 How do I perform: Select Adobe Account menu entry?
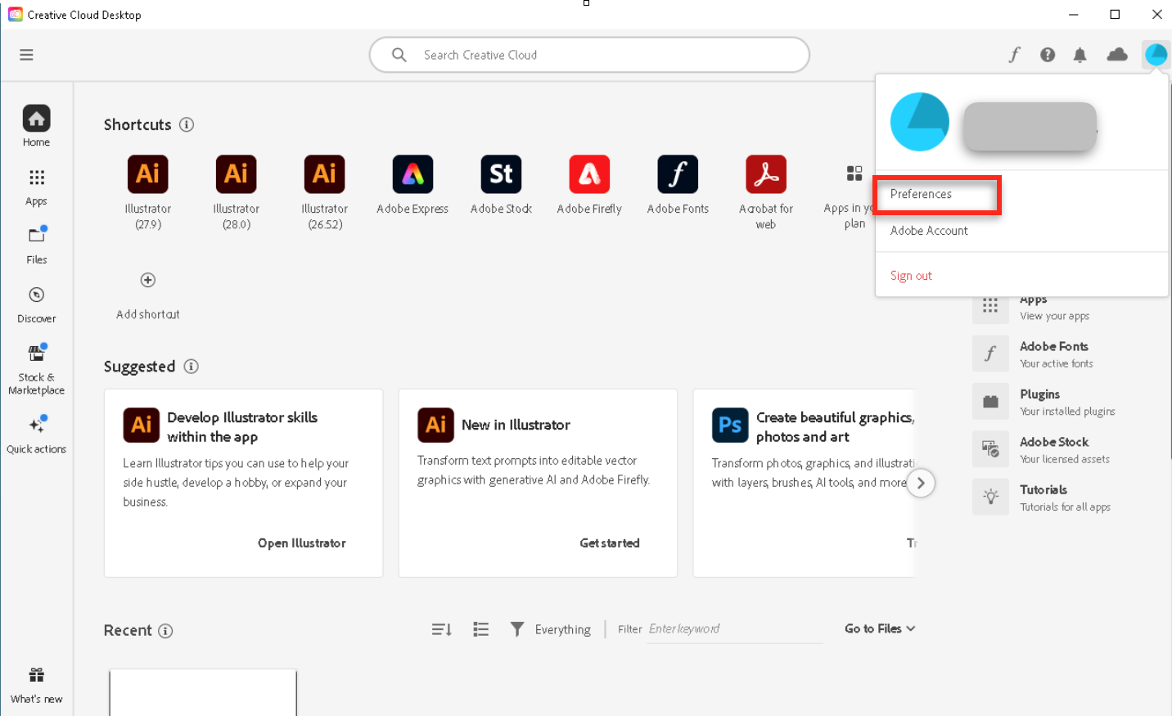pyautogui.click(x=929, y=231)
